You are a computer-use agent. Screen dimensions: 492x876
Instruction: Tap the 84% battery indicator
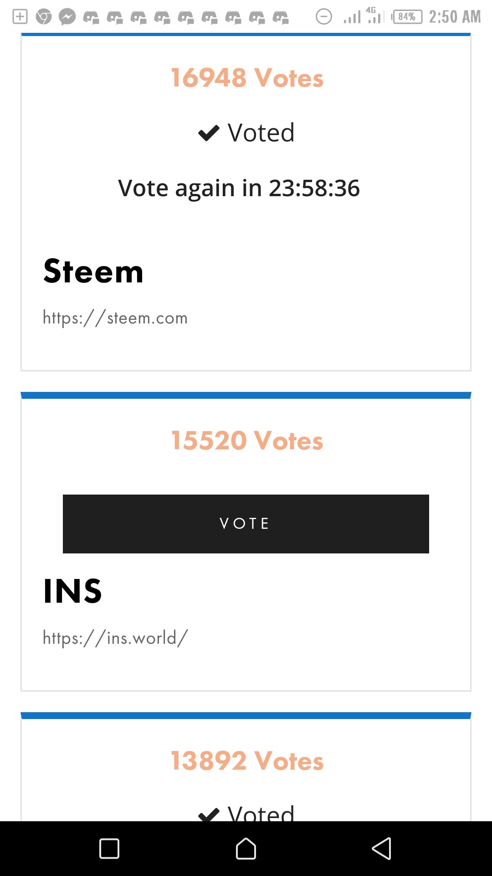[406, 17]
